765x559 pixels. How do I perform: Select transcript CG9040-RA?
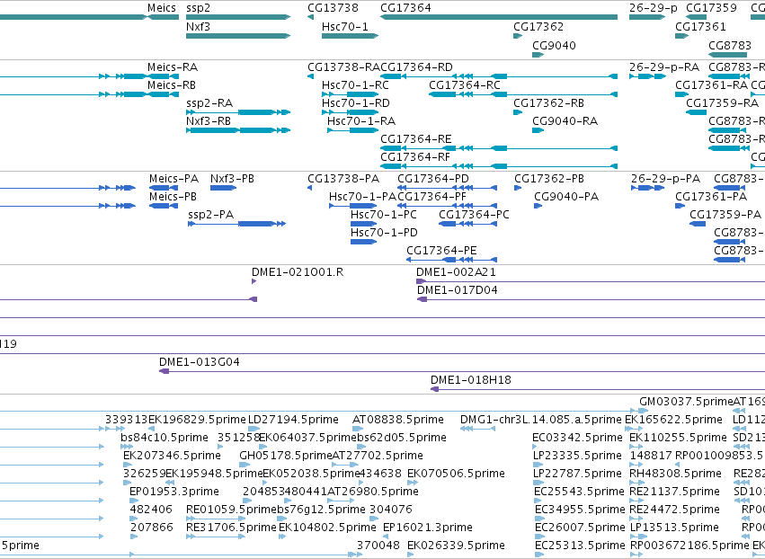(x=565, y=121)
